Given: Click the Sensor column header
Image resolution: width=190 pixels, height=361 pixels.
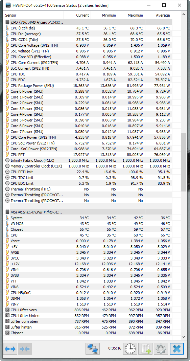Looking at the screenshot, I should click(x=34, y=16).
